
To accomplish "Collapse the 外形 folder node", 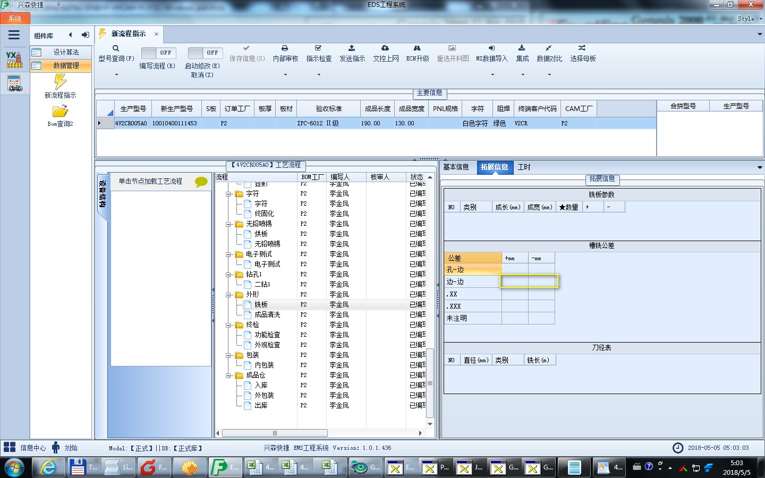I will pos(229,295).
